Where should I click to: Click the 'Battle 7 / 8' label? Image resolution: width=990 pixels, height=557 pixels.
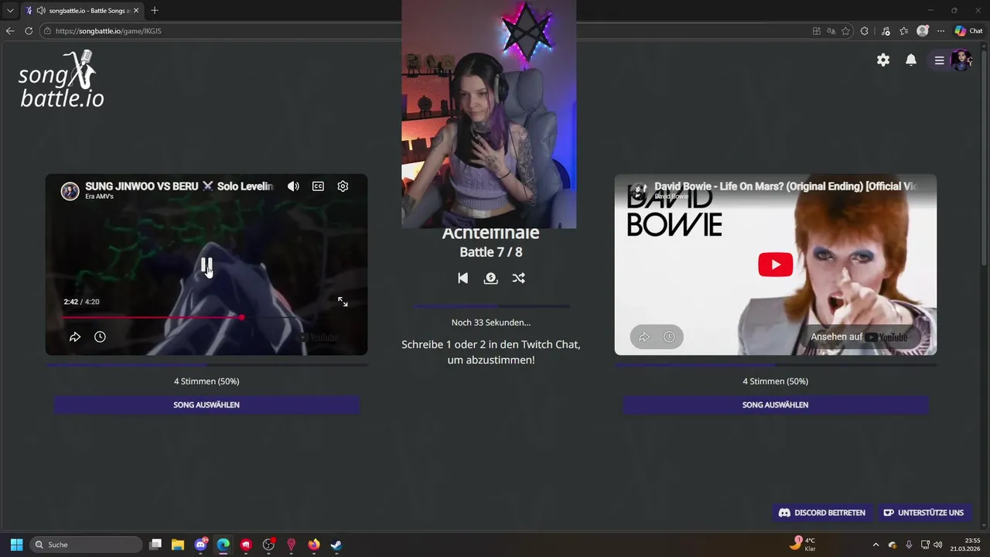[x=491, y=252]
